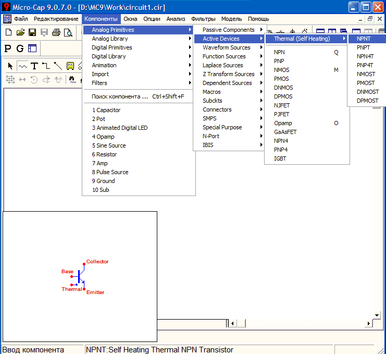Pick recent item 6 Resistor
This screenshot has height=354, width=386.
point(139,154)
